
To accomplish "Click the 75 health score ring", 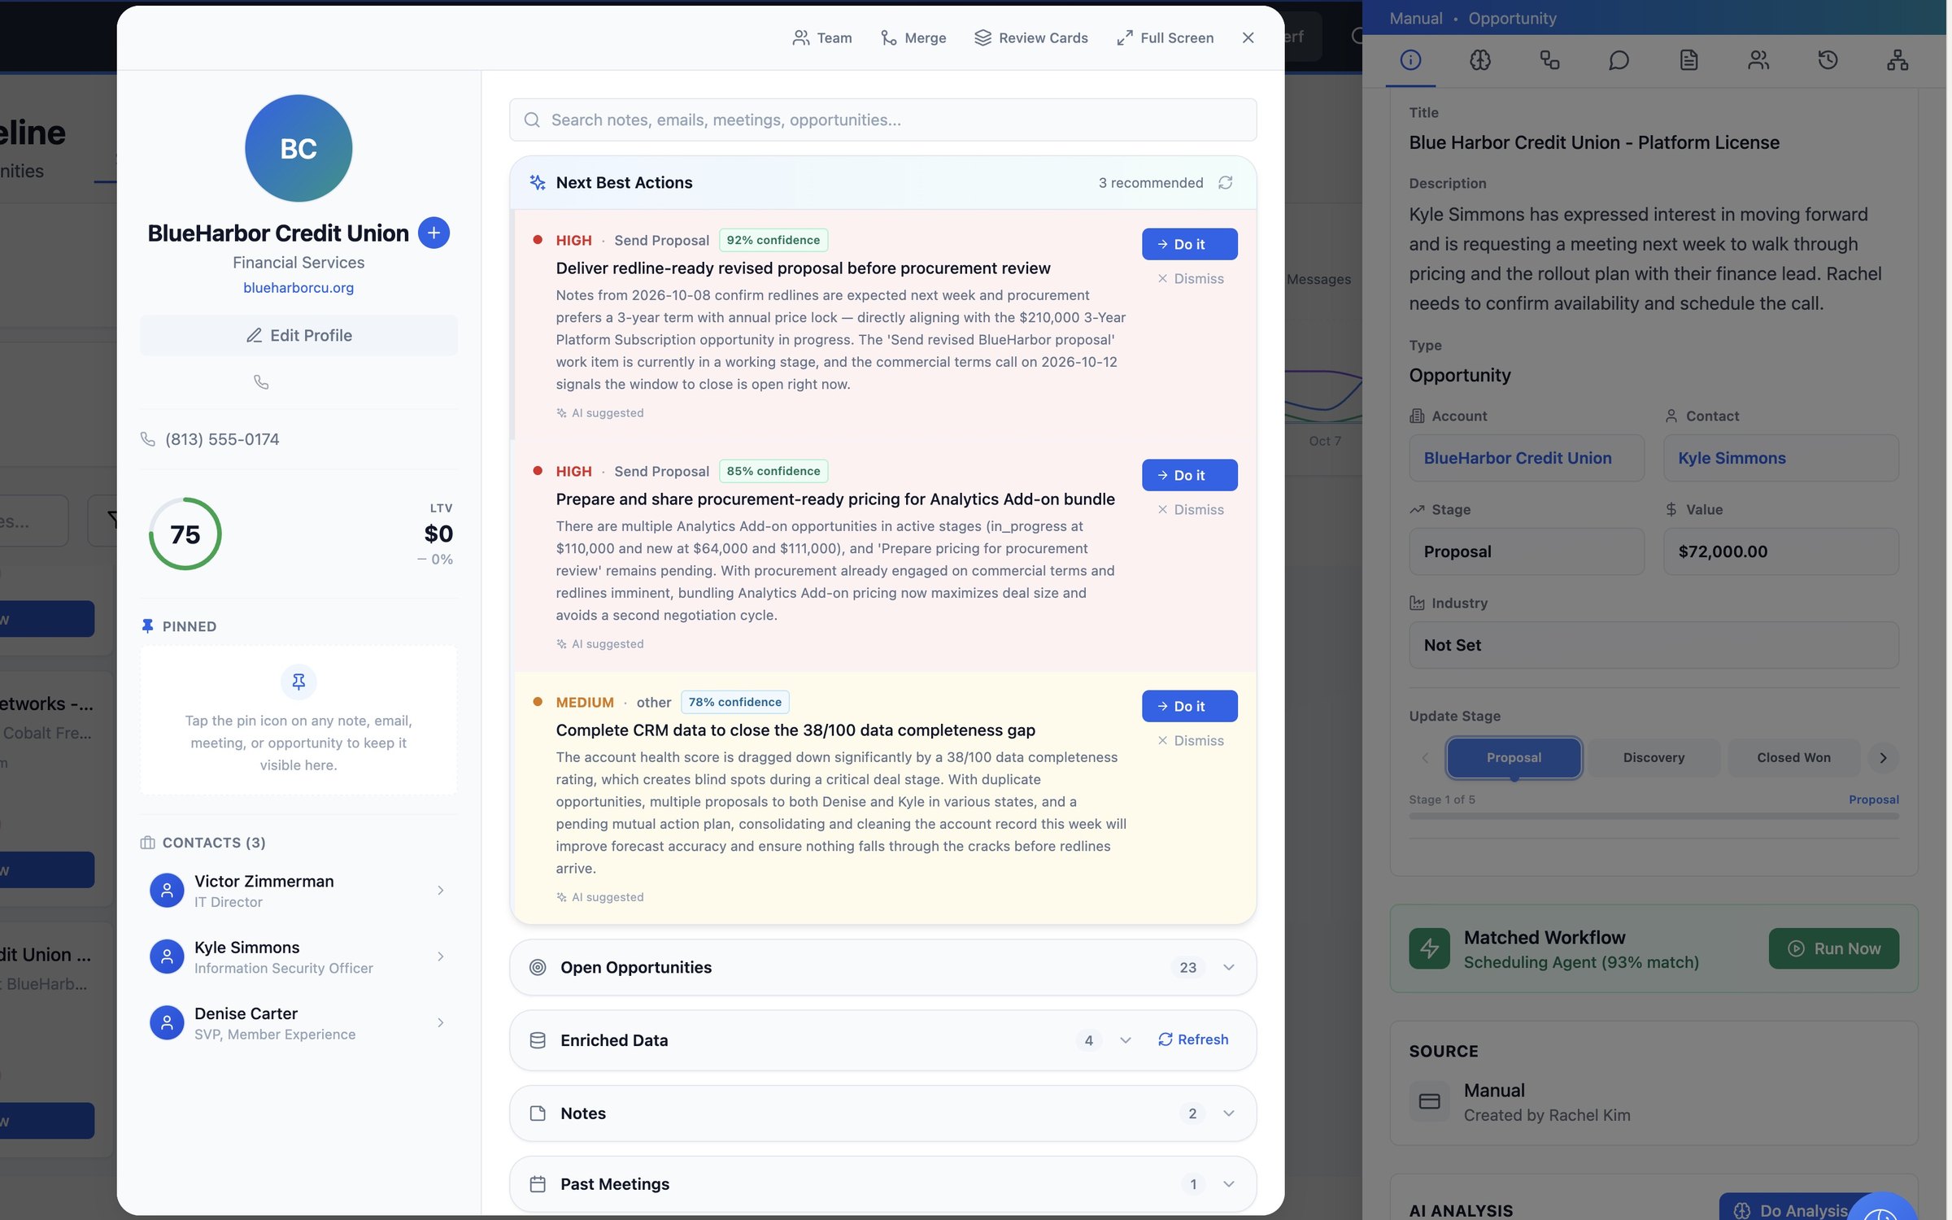I will (185, 534).
